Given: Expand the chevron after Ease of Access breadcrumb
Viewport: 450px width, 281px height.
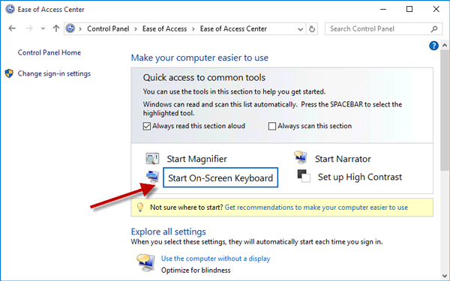Looking at the screenshot, I should pos(193,29).
